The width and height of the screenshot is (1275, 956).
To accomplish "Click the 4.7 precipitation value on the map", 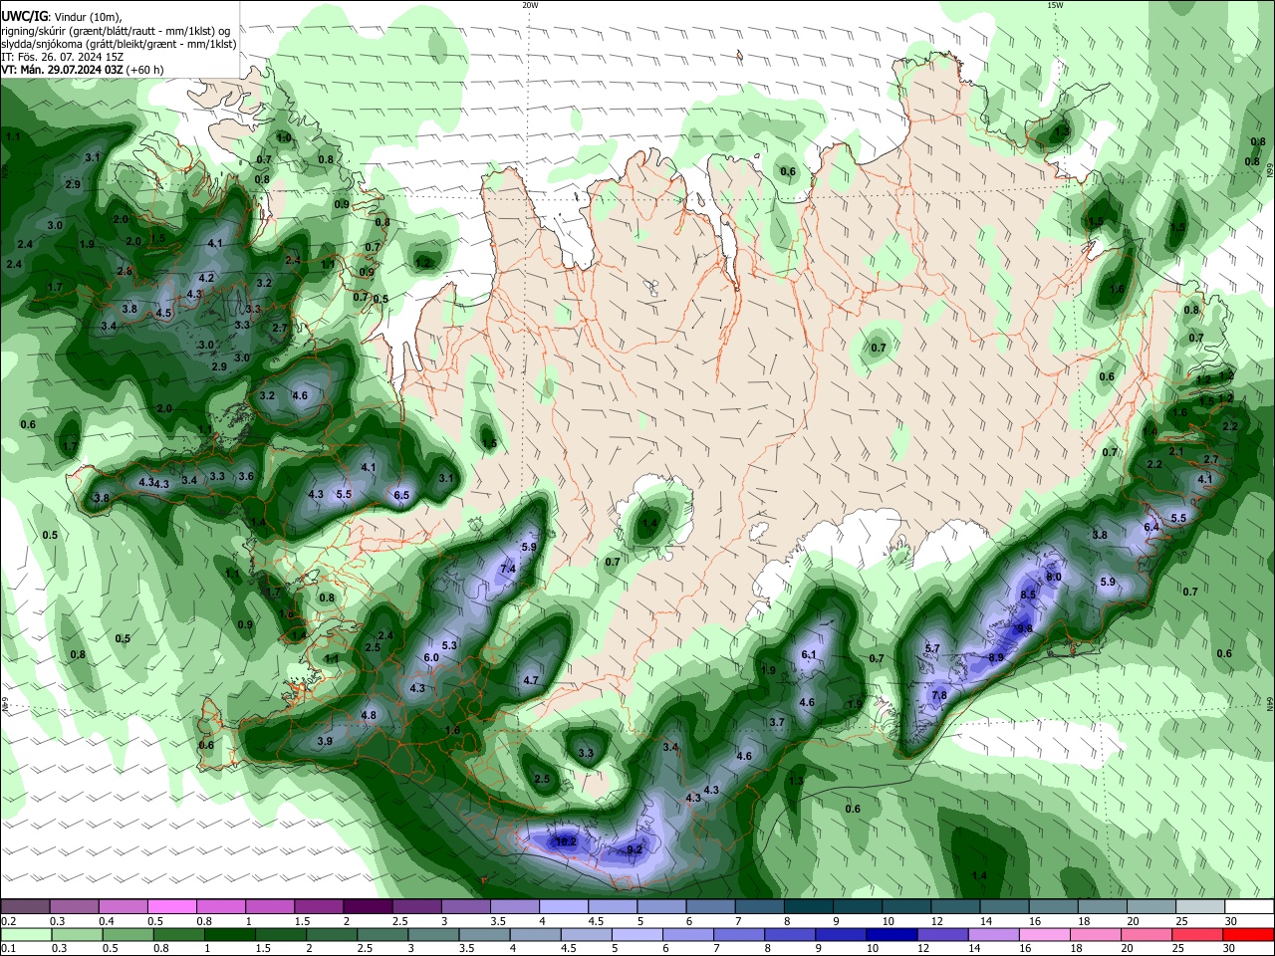I will [531, 680].
